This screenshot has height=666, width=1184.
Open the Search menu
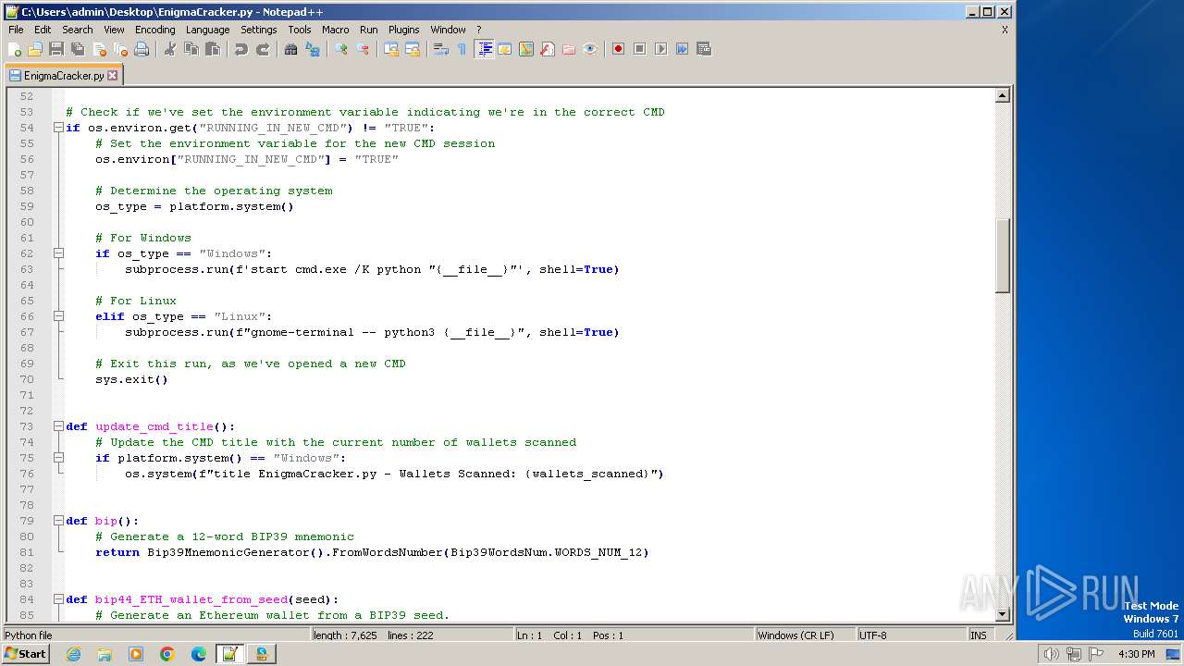point(78,30)
